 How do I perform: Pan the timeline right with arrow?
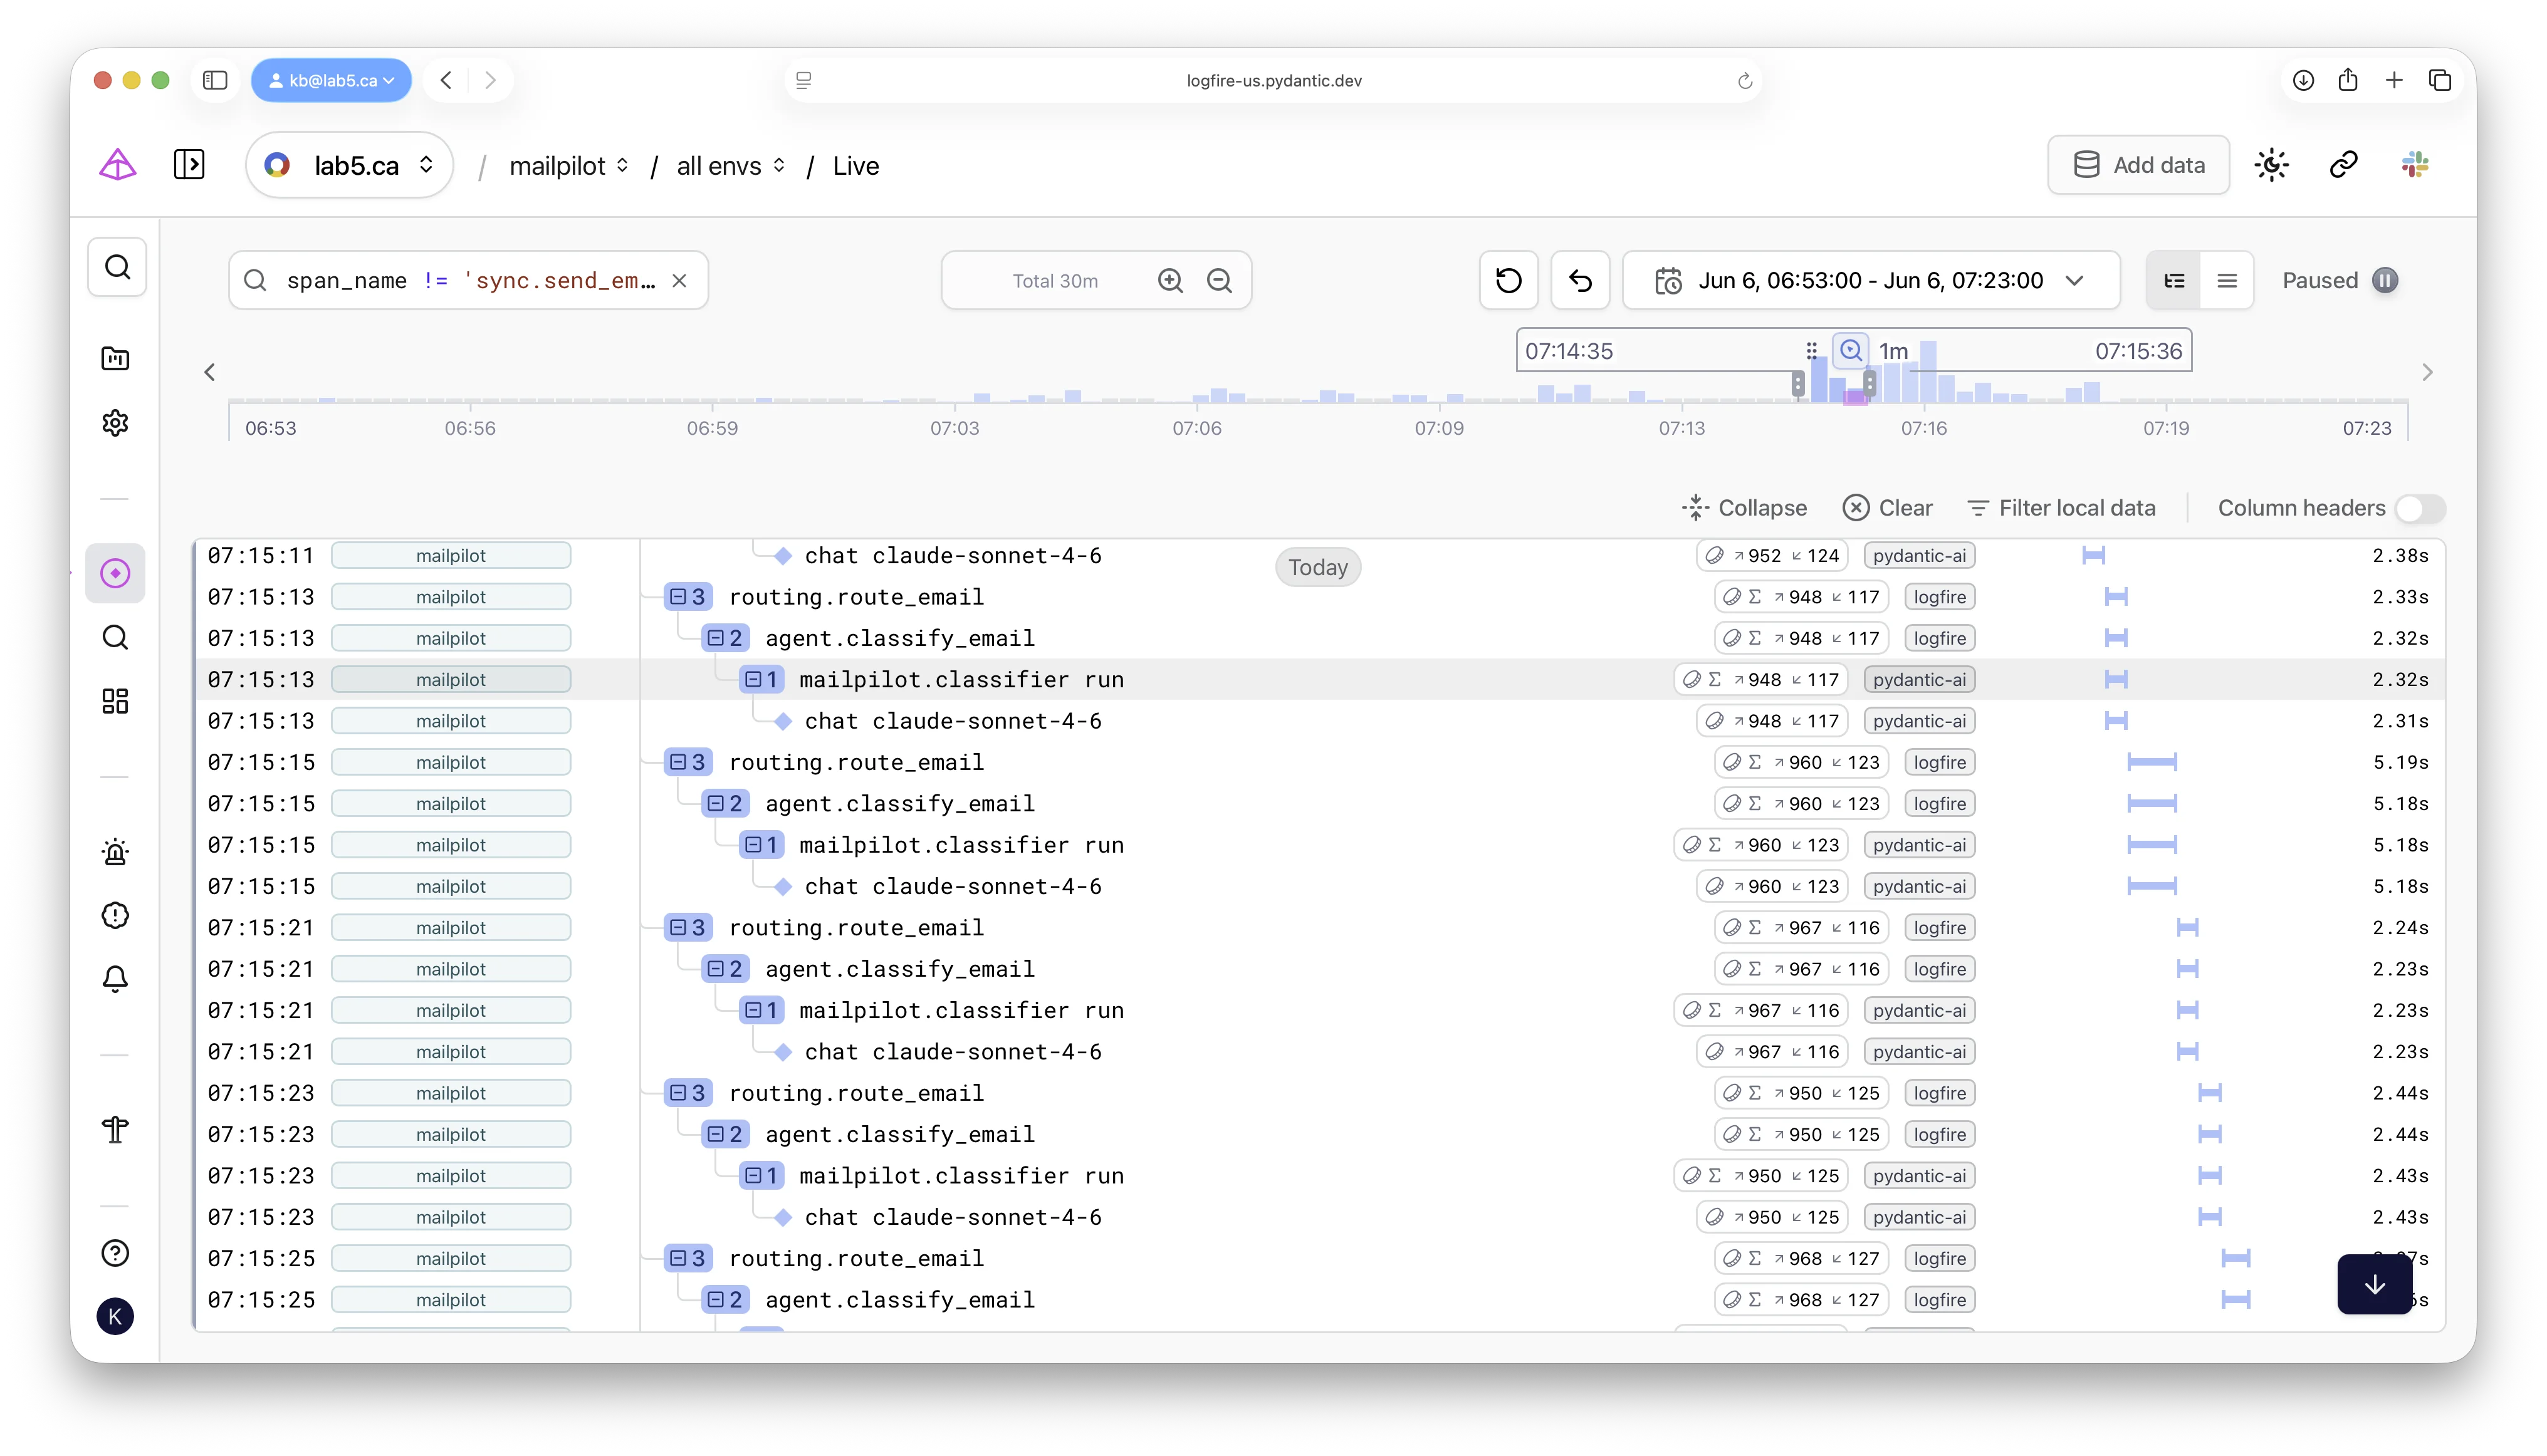2427,372
